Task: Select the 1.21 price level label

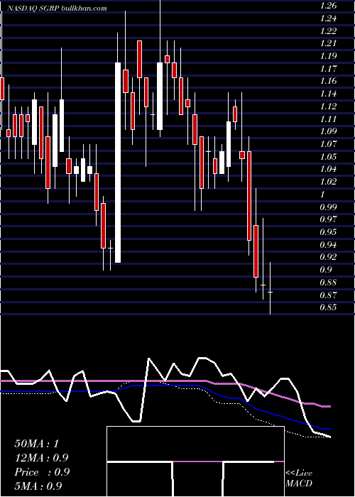Action: [x=328, y=43]
